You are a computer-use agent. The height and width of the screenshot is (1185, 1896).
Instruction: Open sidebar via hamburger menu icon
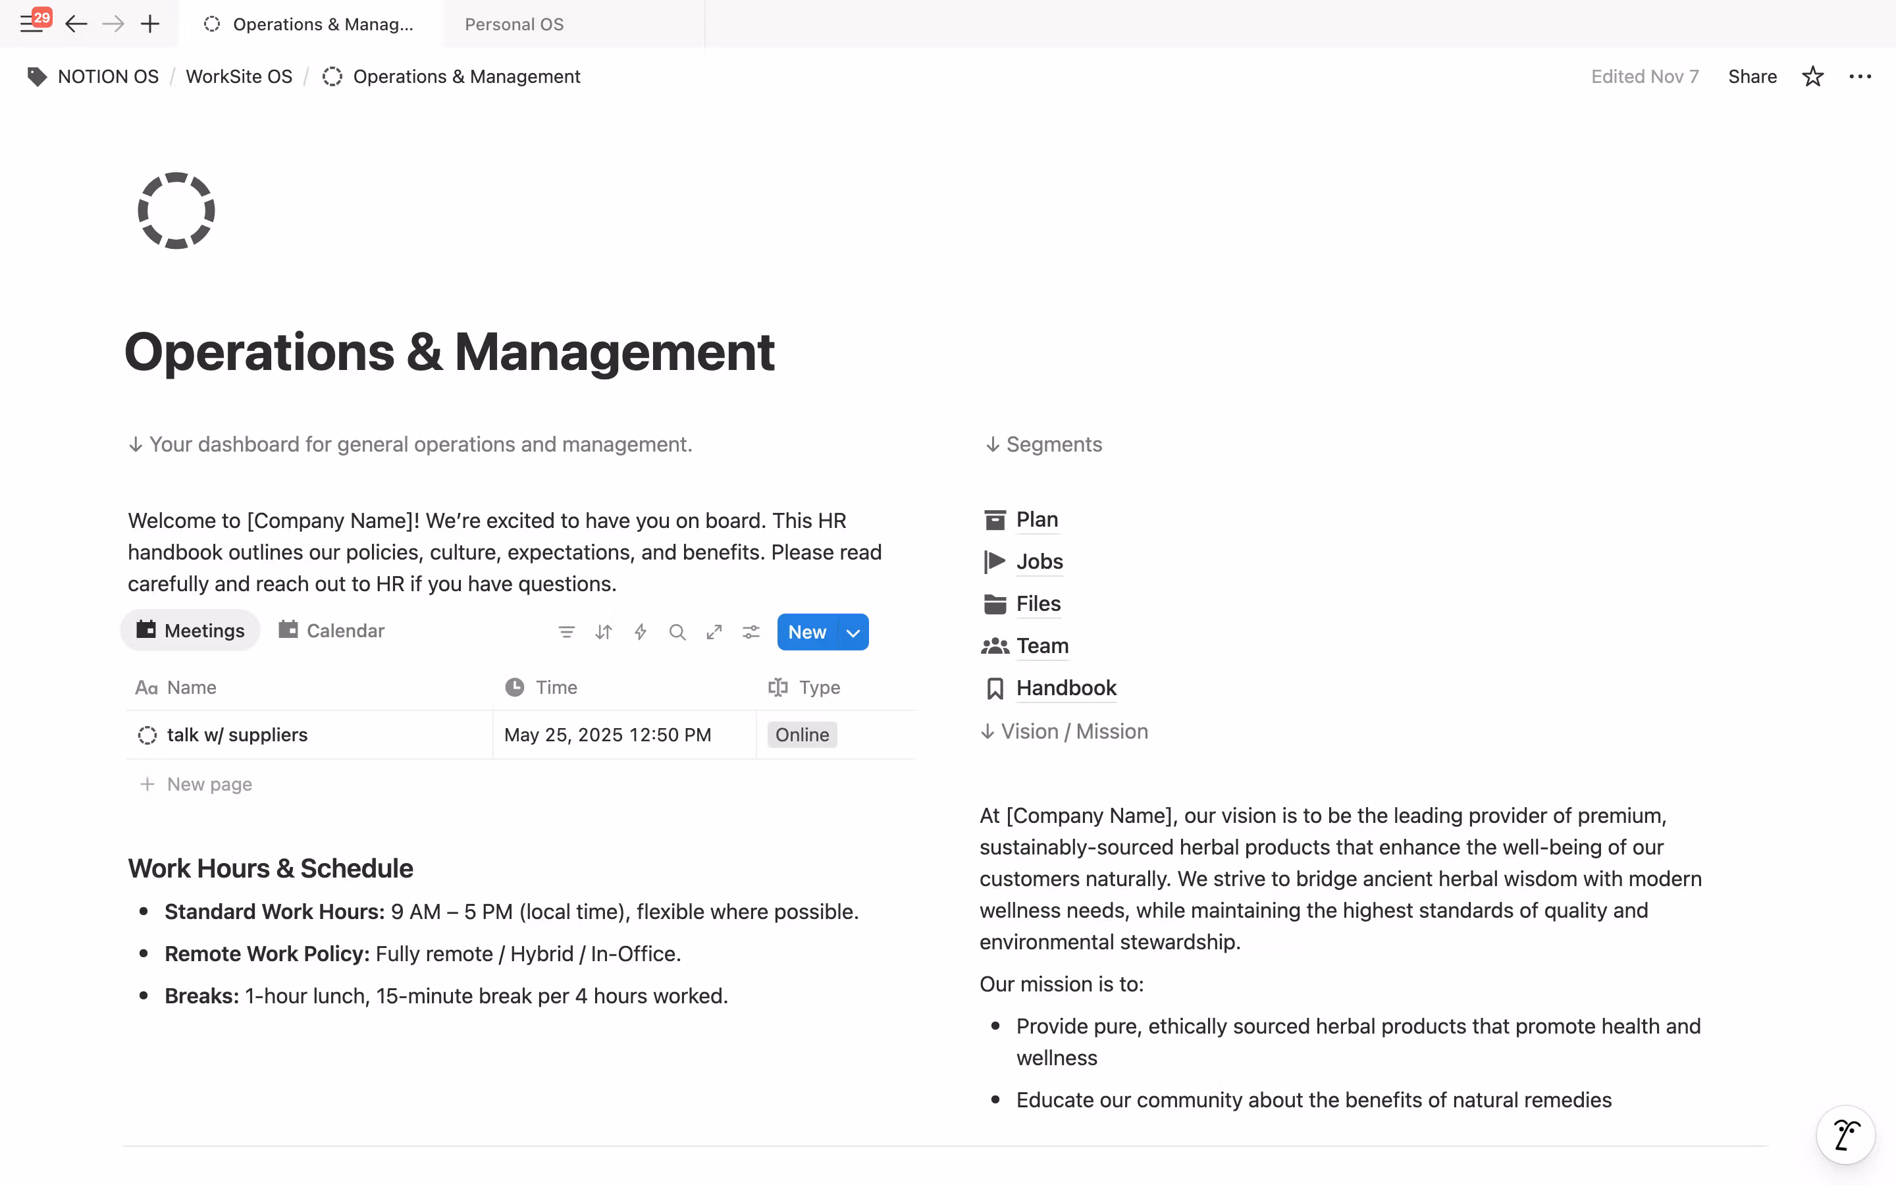point(32,24)
